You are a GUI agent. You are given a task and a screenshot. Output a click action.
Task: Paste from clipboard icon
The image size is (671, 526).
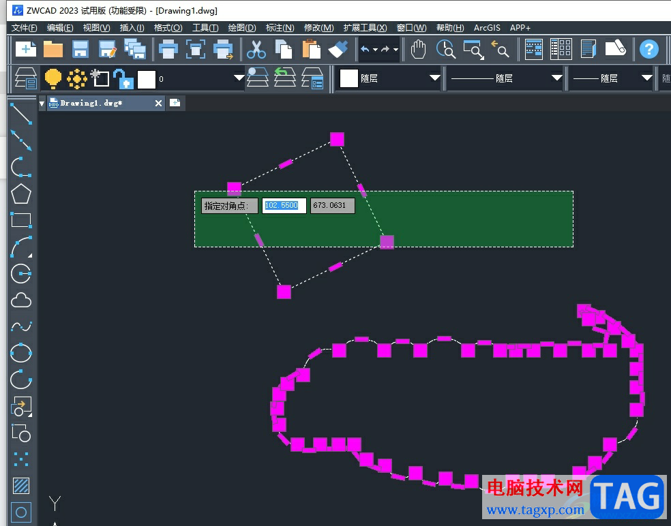point(311,49)
